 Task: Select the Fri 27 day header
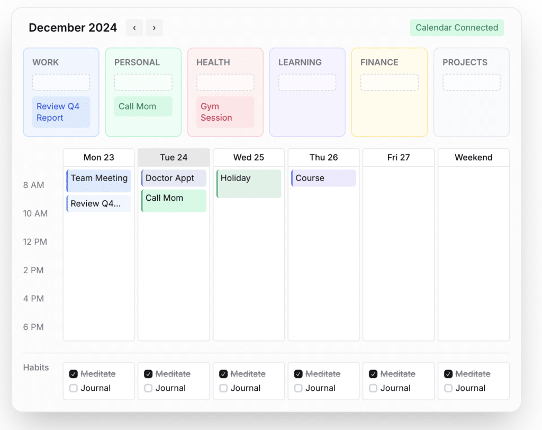coord(398,157)
